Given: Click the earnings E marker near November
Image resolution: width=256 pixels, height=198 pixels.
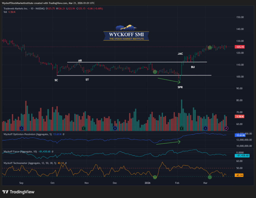Looking at the screenshot, I should (84, 128).
